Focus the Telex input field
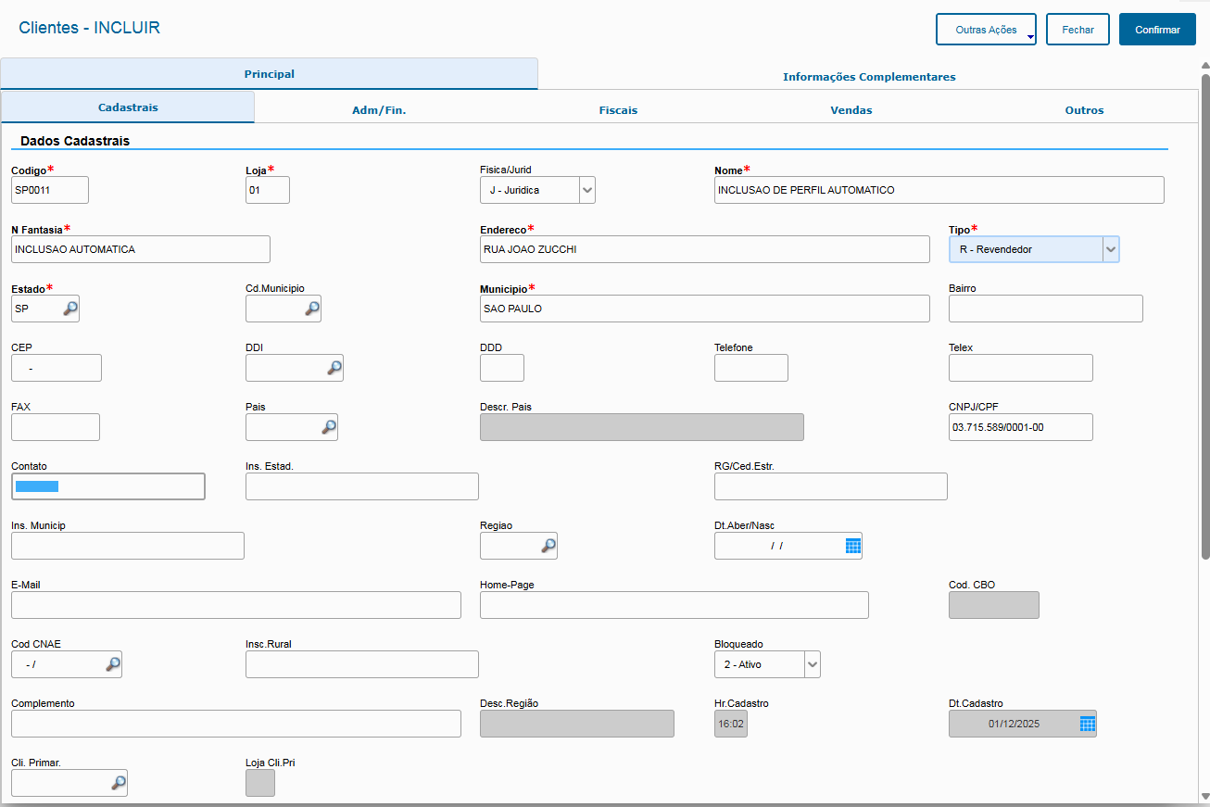This screenshot has width=1210, height=807. click(x=1021, y=368)
